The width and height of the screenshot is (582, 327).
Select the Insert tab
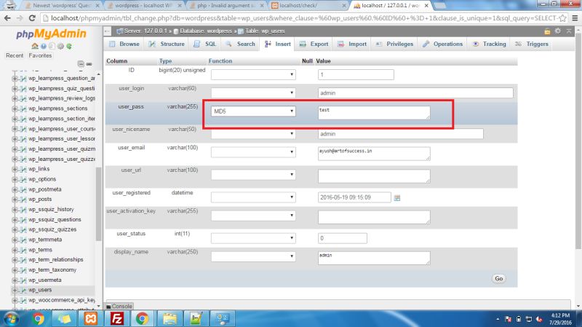click(278, 44)
